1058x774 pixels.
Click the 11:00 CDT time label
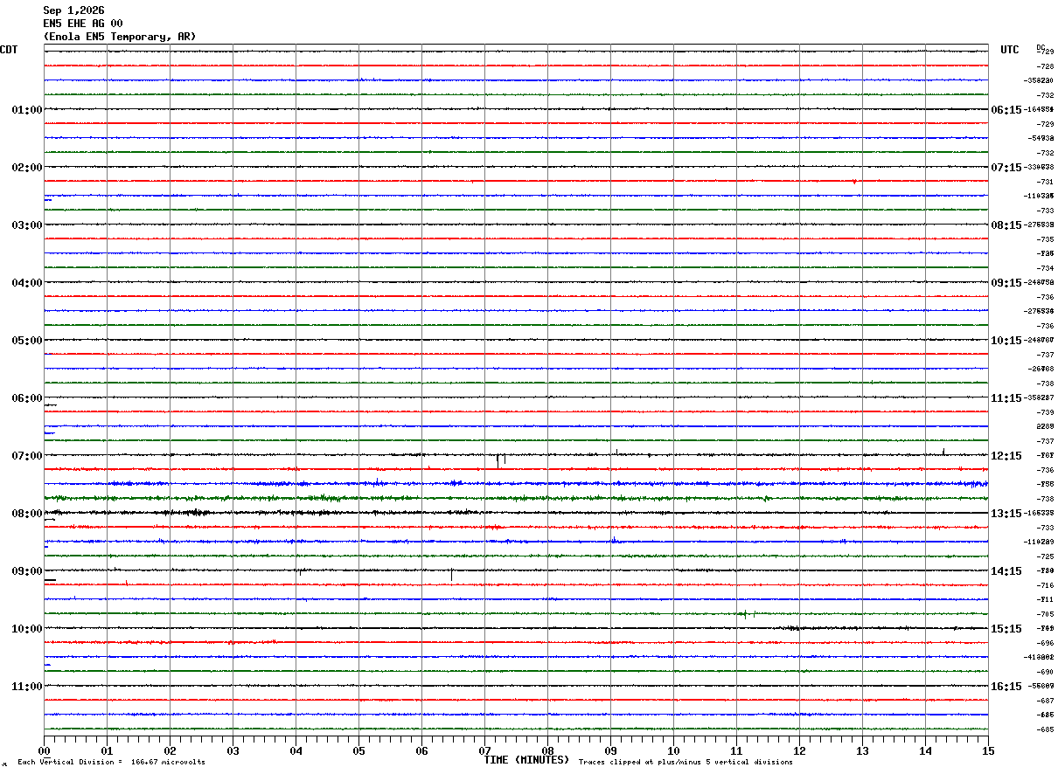click(27, 687)
